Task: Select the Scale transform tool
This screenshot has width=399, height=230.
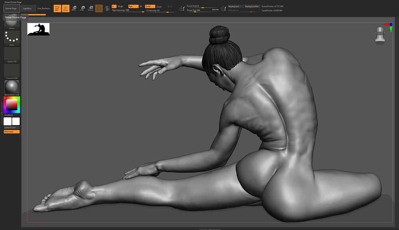Action: (82, 8)
